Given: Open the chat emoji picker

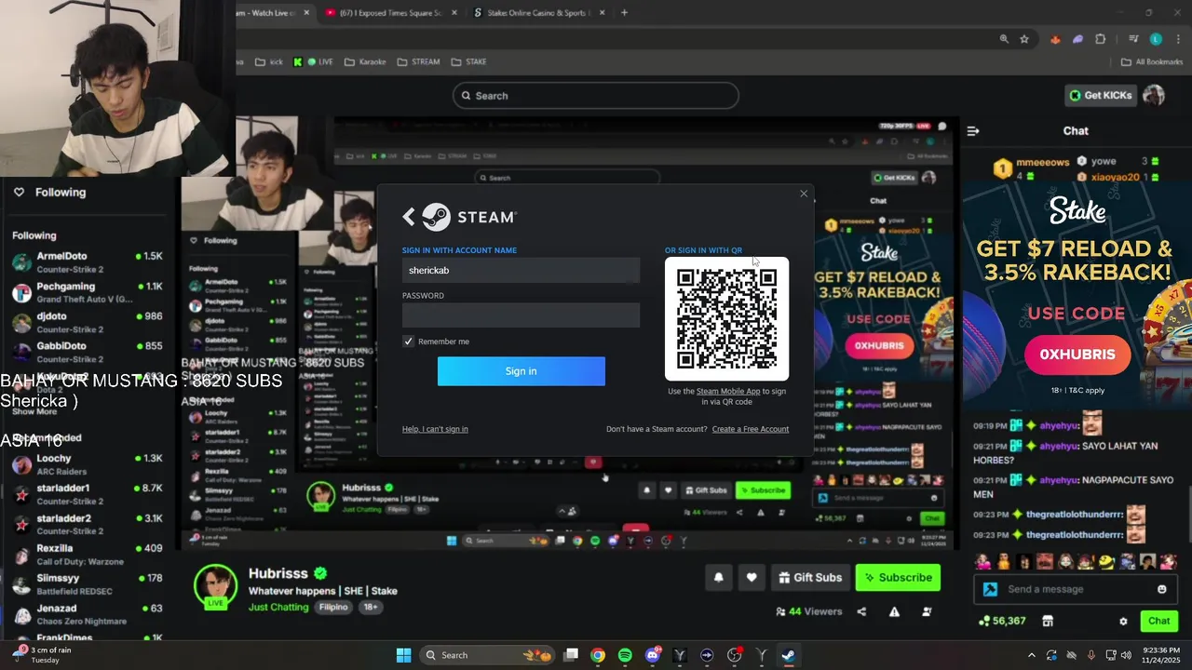Looking at the screenshot, I should click(1161, 589).
